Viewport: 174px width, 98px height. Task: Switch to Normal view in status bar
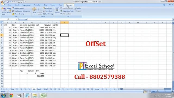pyautogui.click(x=145, y=91)
